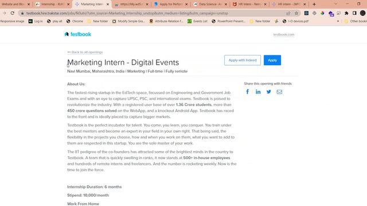Go Back to all openings

[85, 52]
